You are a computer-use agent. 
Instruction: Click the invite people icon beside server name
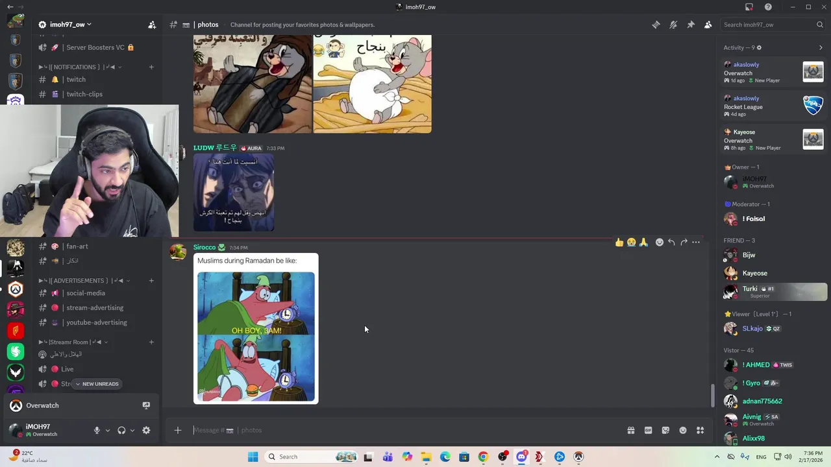[x=152, y=25]
